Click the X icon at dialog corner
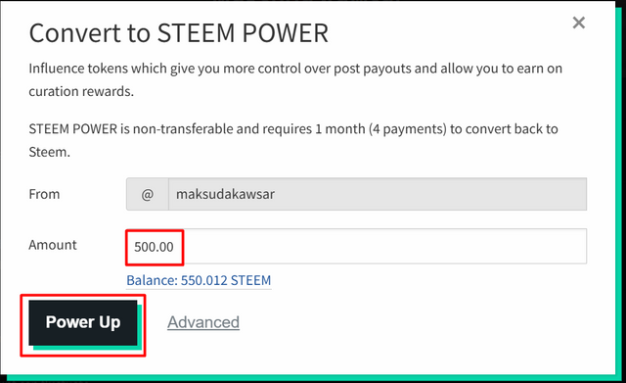 578,23
